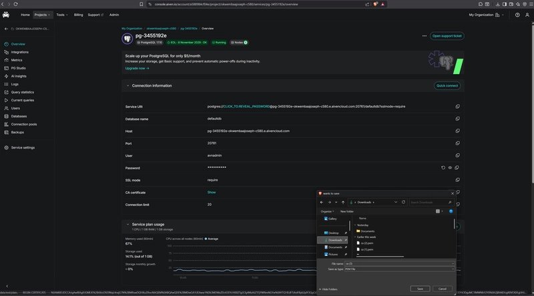This screenshot has width=534, height=296.
Task: Open the Tools dropdown menu
Action: coord(62,15)
